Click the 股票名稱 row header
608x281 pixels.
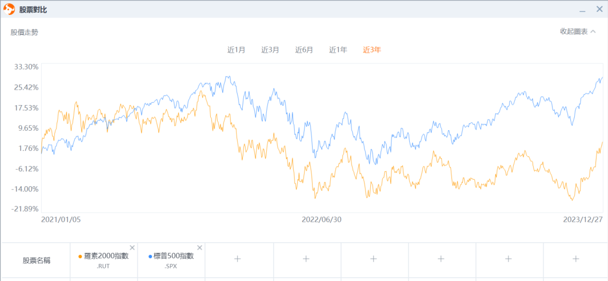pos(37,260)
